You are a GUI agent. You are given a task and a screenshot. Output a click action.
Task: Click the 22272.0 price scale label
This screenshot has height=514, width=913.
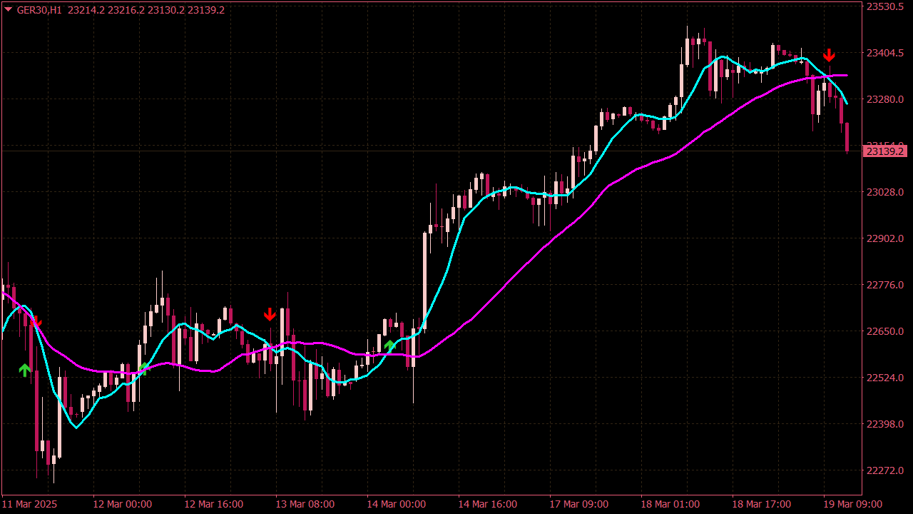(x=885, y=470)
